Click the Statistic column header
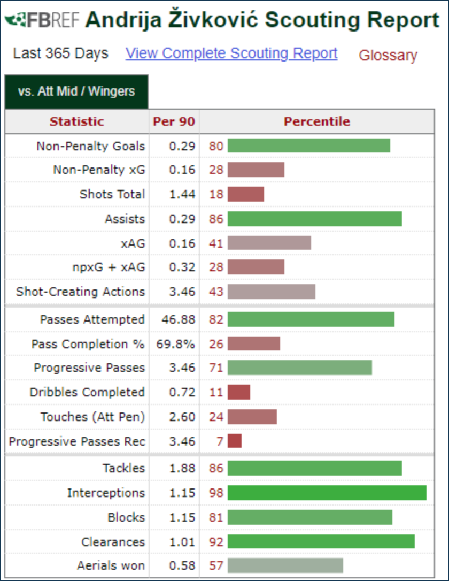The image size is (449, 581). (x=77, y=121)
